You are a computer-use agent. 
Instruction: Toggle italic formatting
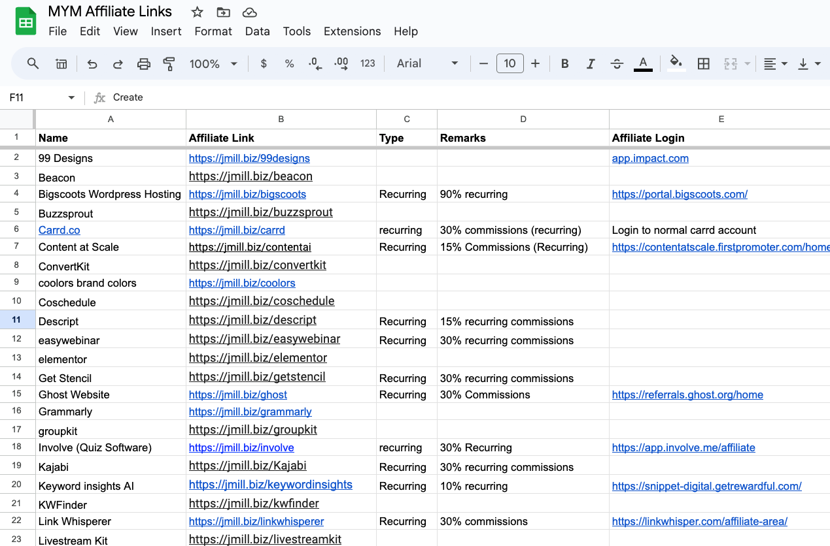coord(591,63)
